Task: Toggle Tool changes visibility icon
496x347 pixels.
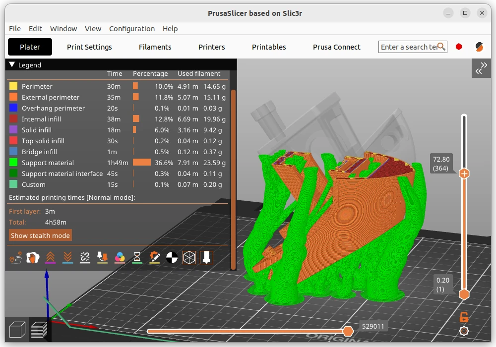Action: click(x=102, y=258)
